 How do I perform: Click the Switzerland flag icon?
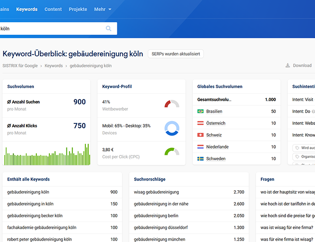tap(201, 135)
